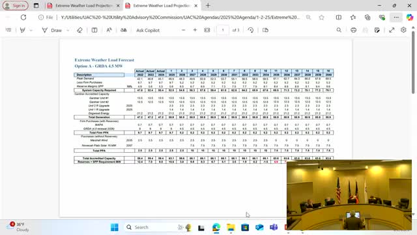Search within the PDF document
Screen dimensions: 417x235
[x=339, y=30]
